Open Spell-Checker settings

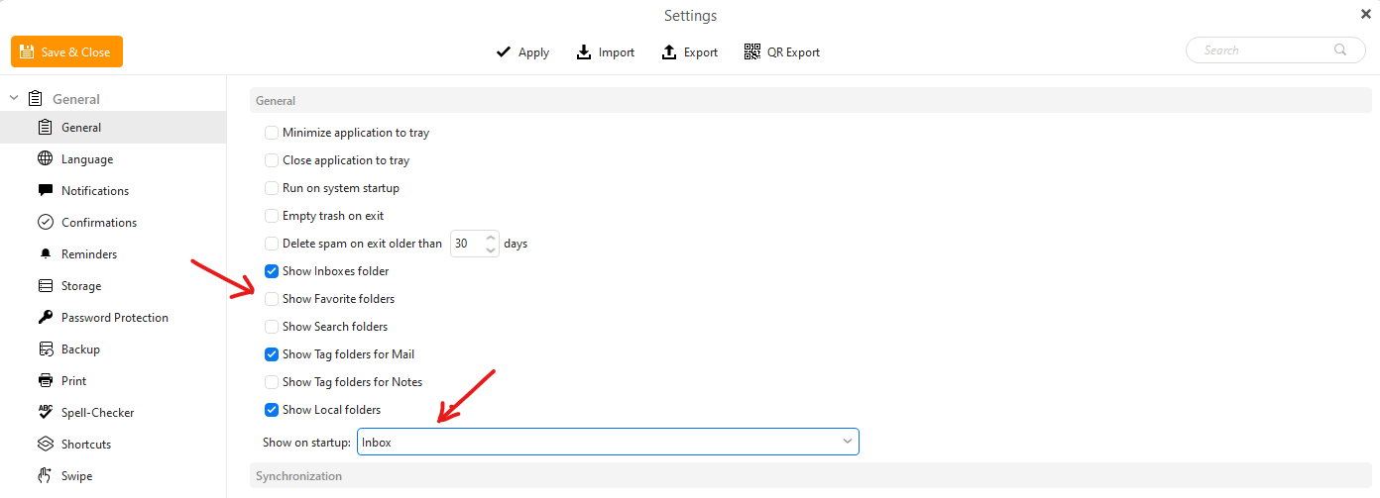[113, 412]
